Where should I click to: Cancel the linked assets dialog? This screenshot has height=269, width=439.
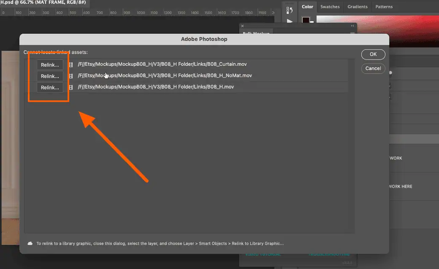(373, 68)
